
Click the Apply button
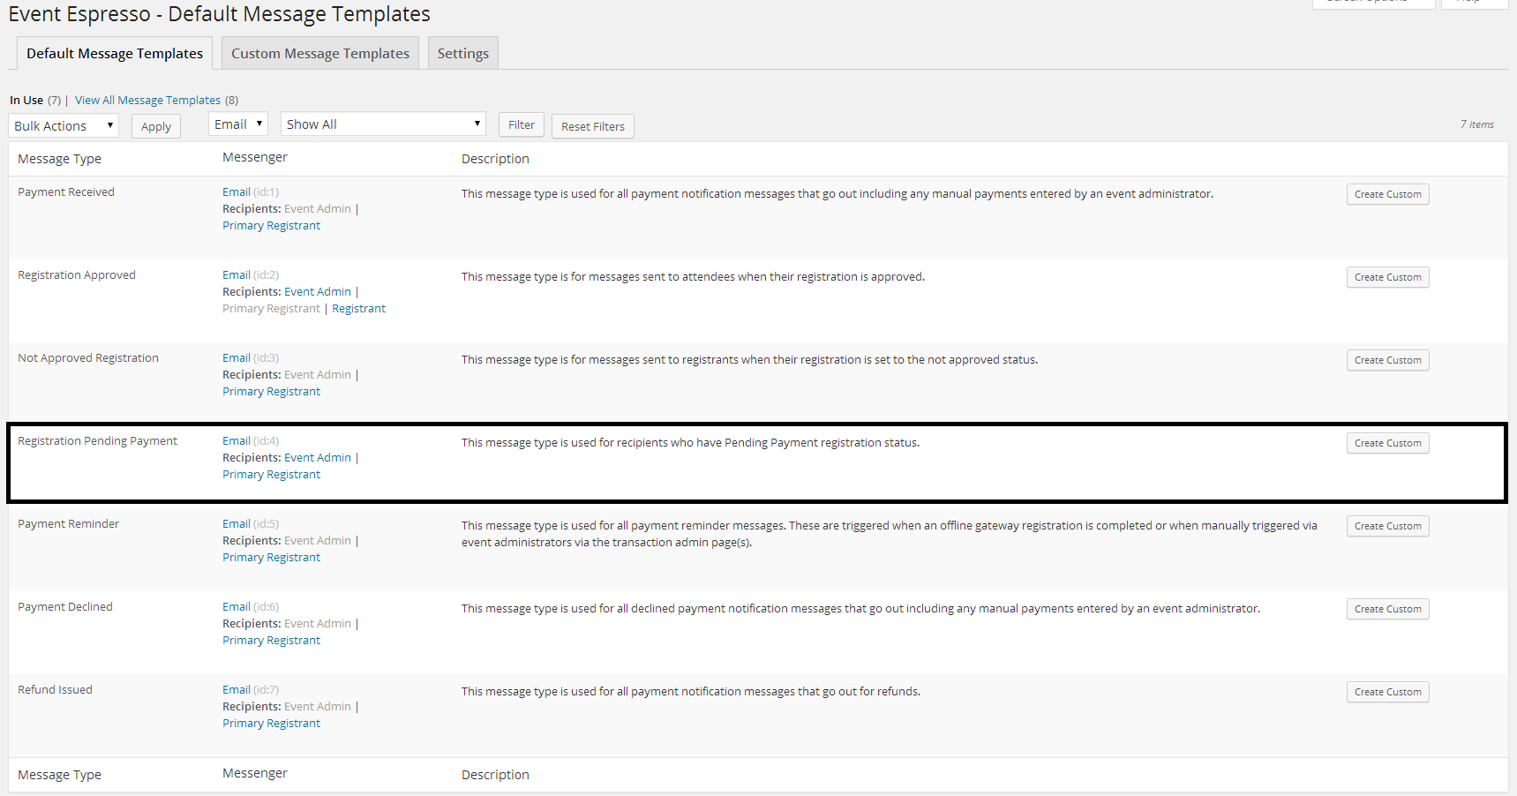[x=156, y=126]
